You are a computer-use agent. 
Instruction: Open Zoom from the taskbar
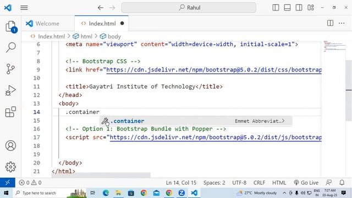point(182,193)
